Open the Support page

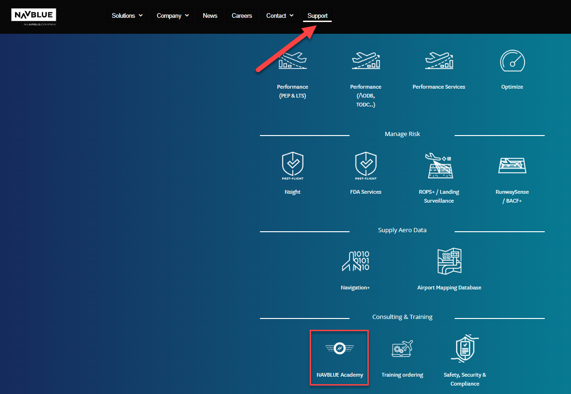tap(318, 15)
